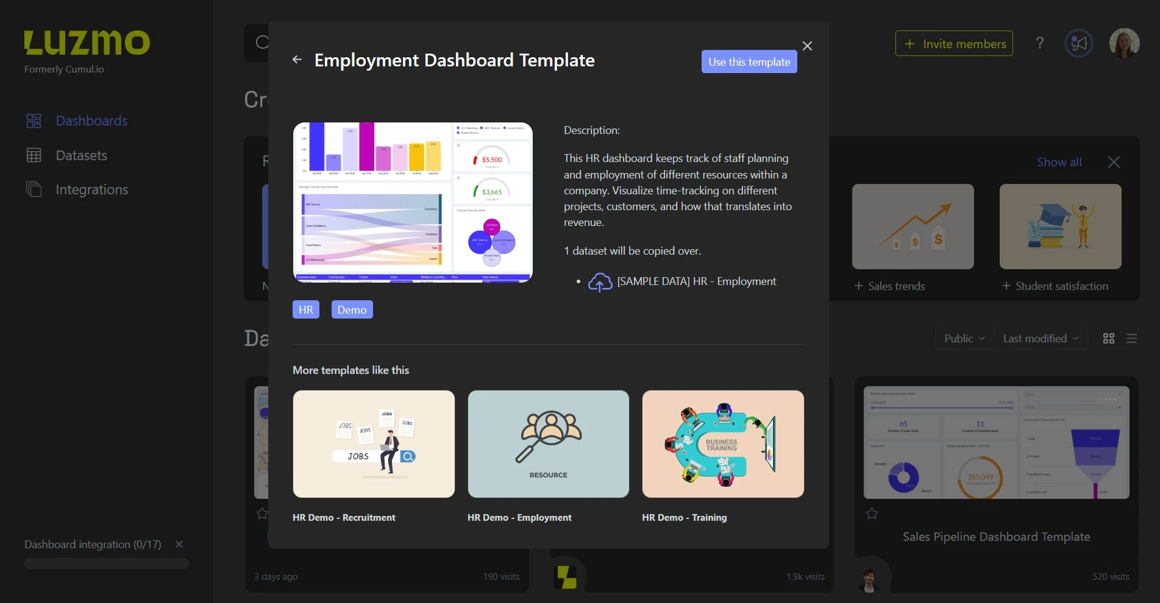
Task: Click Dashboard integration (0/17) label
Action: [93, 544]
